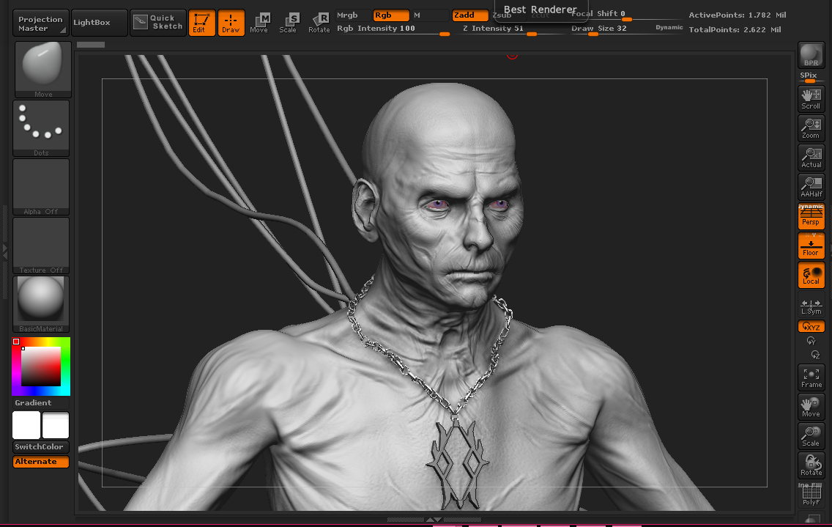This screenshot has height=527, width=832.
Task: Enable L.Sym local symmetry
Action: coord(811,306)
